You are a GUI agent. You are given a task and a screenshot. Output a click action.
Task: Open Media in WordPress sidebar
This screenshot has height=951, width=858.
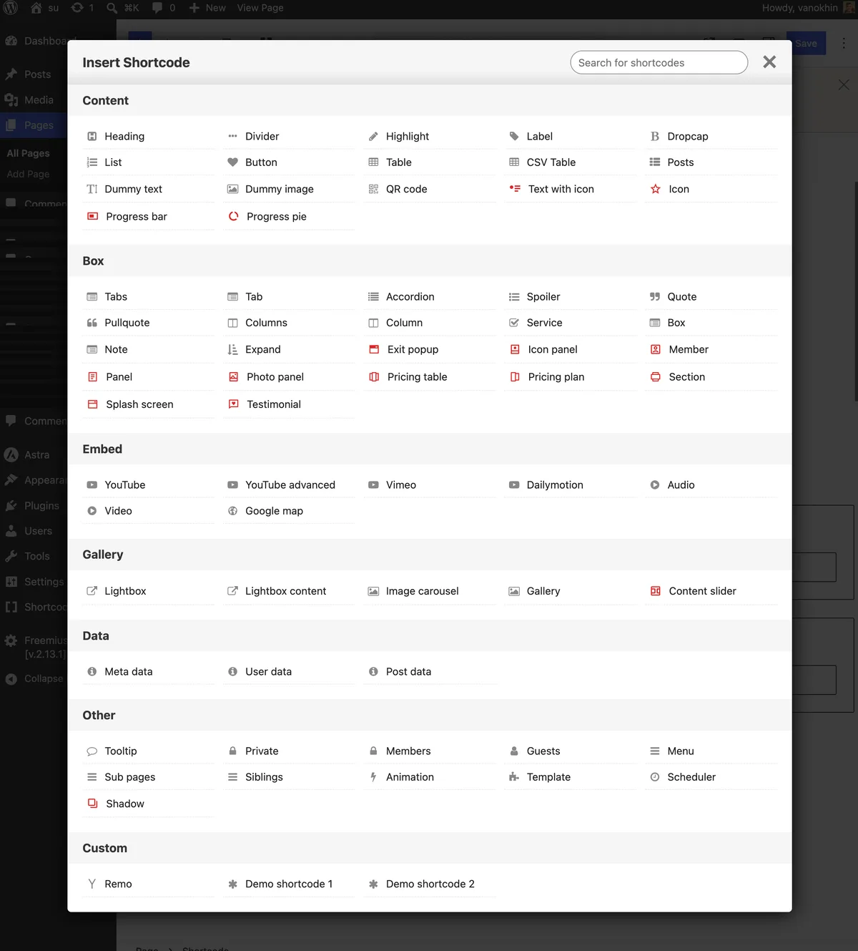(x=34, y=100)
